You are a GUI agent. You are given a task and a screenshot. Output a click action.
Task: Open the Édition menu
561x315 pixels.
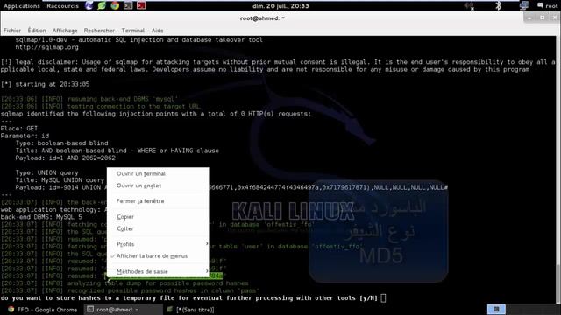point(37,31)
